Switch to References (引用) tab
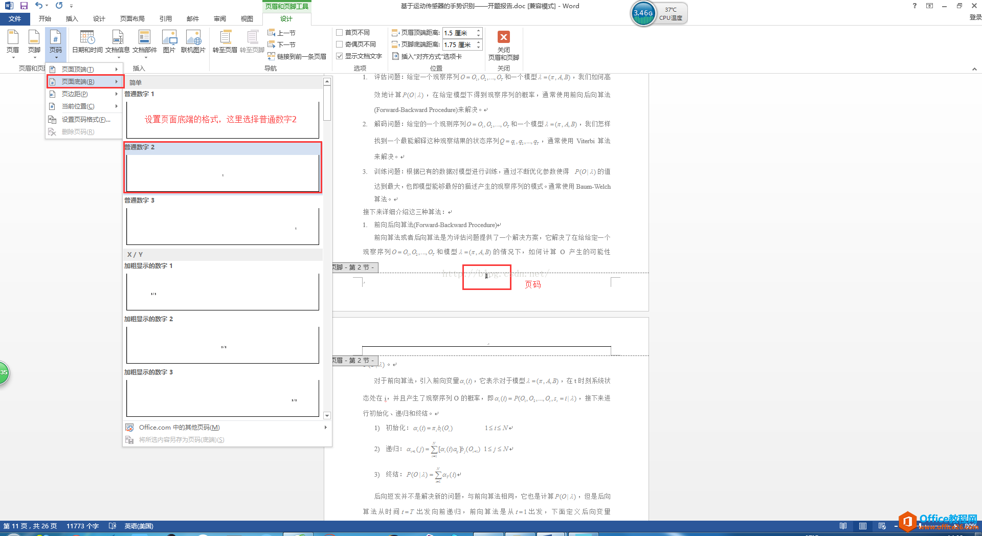The width and height of the screenshot is (982, 536). 166,19
